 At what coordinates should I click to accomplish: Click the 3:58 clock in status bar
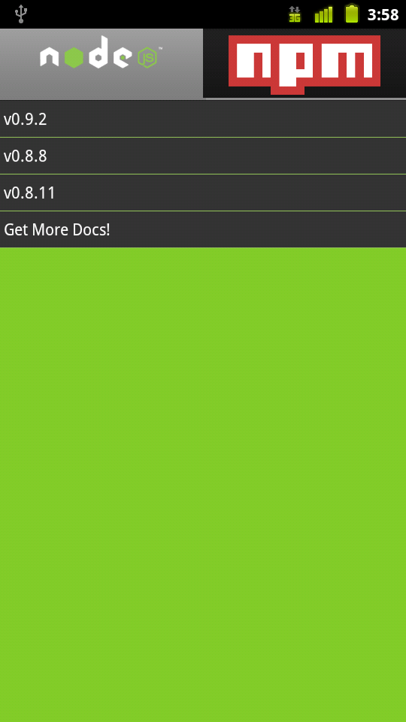[x=383, y=15]
